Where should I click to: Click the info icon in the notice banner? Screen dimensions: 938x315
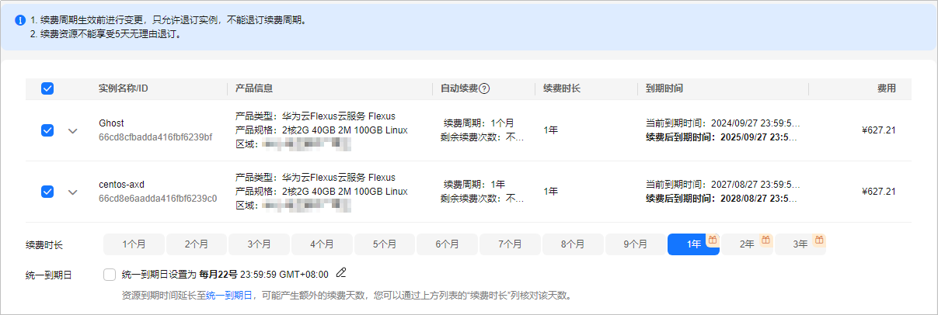(x=20, y=20)
